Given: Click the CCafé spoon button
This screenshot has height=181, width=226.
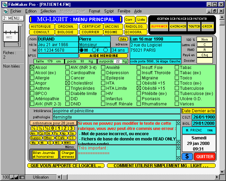Looking at the screenshot, I should coord(61,138).
